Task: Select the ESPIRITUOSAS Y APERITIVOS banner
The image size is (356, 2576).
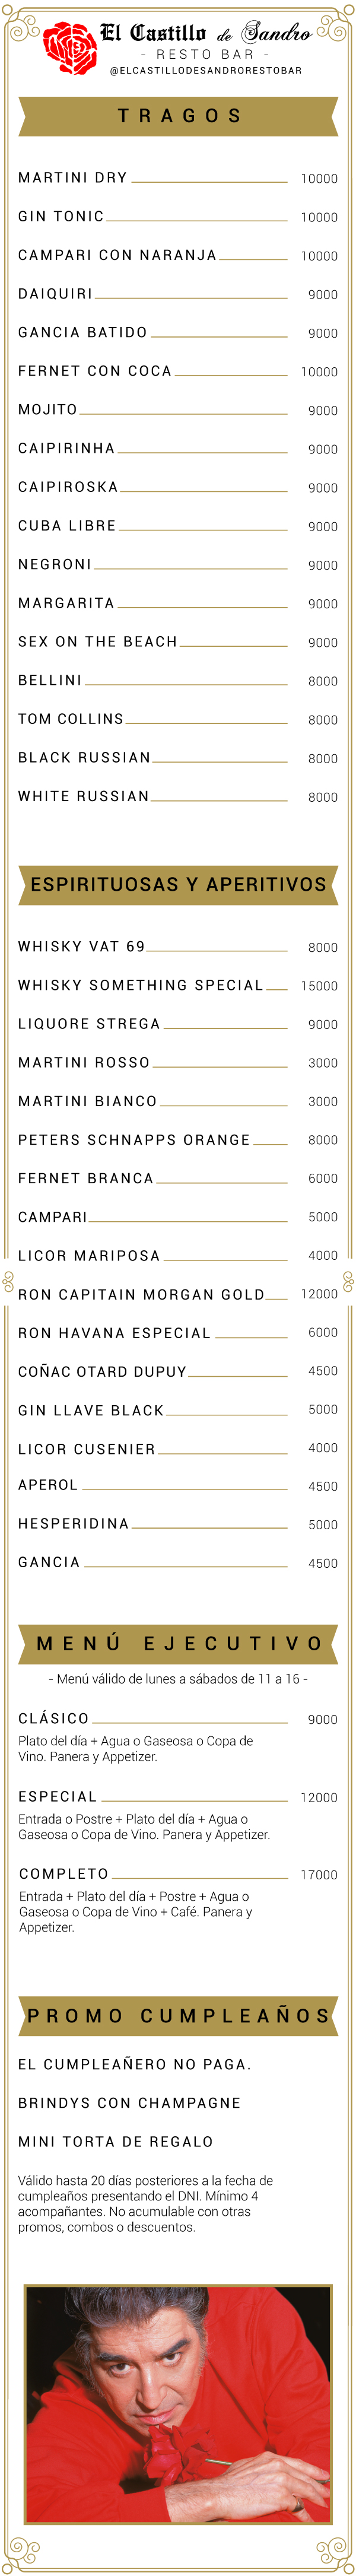Action: tap(178, 884)
